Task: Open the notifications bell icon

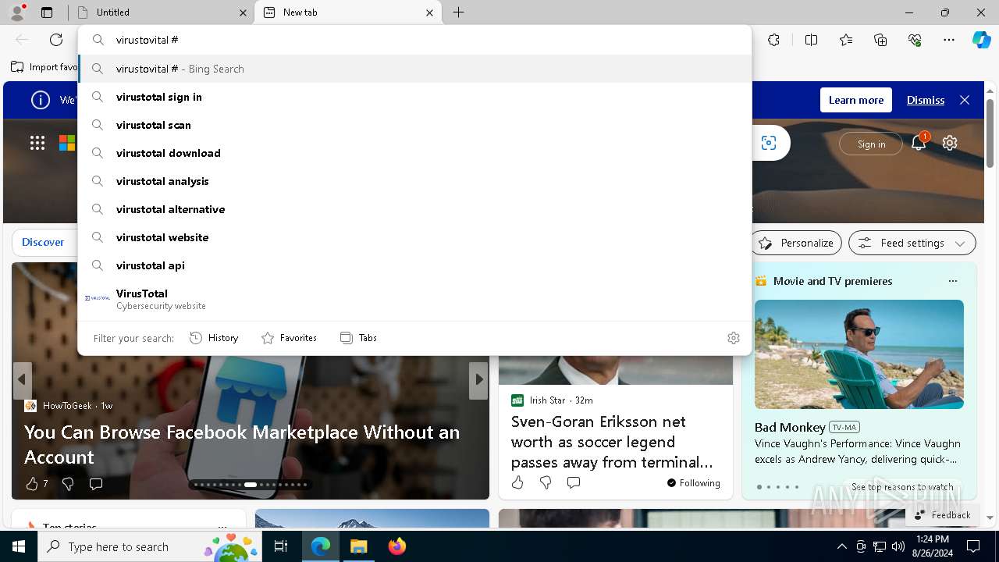Action: click(x=919, y=143)
